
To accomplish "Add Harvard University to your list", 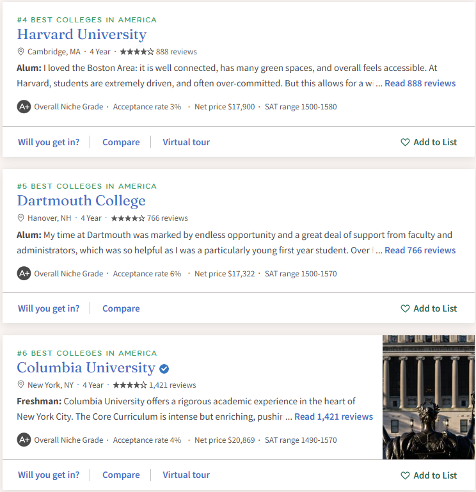I will click(x=429, y=142).
